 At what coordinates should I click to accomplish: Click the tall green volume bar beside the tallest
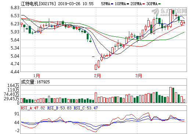(173, 95)
